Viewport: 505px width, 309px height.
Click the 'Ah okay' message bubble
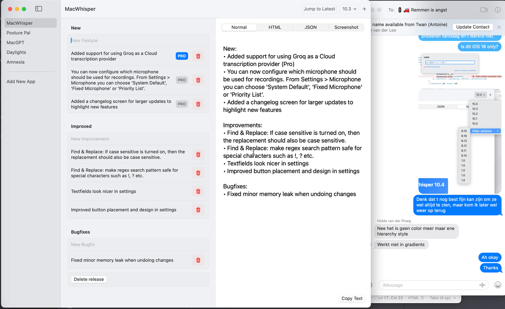(490, 257)
